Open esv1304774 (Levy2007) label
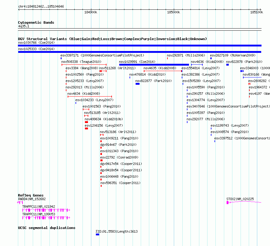This screenshot has height=246, width=270. coord(206,100)
